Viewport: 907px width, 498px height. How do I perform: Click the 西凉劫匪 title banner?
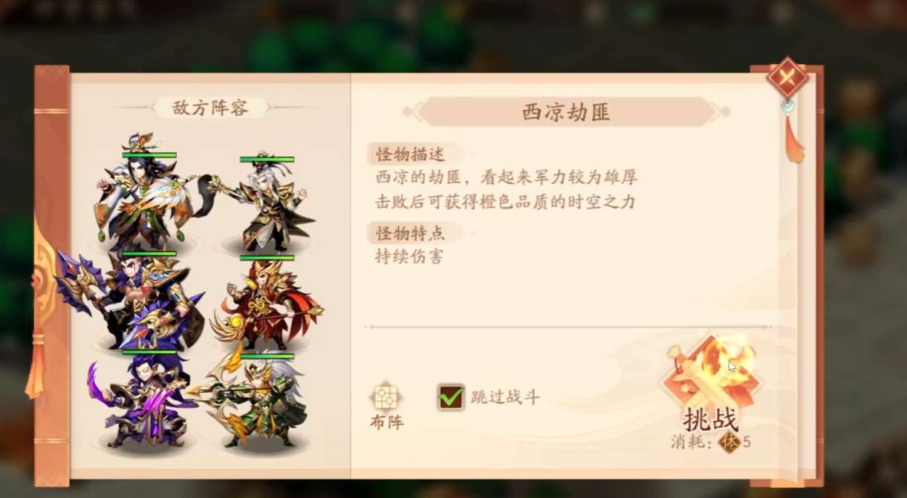click(566, 112)
